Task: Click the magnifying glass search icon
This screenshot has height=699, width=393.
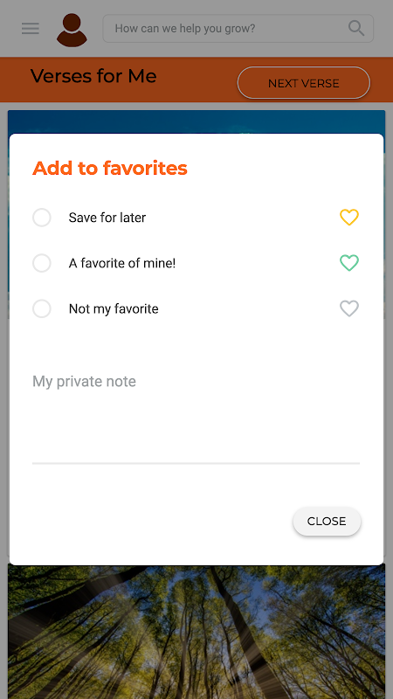Action: tap(356, 29)
